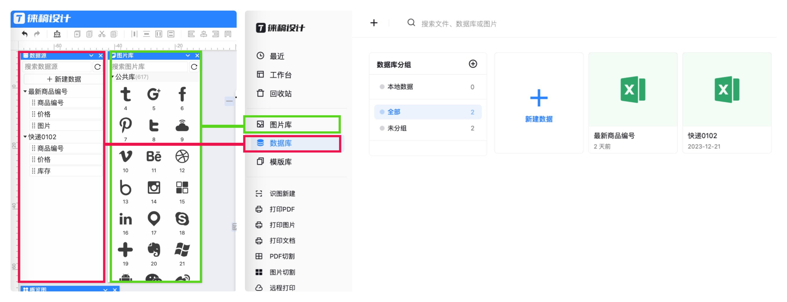
Task: Select the Dribbble icon numbered 12
Action: pos(182,156)
